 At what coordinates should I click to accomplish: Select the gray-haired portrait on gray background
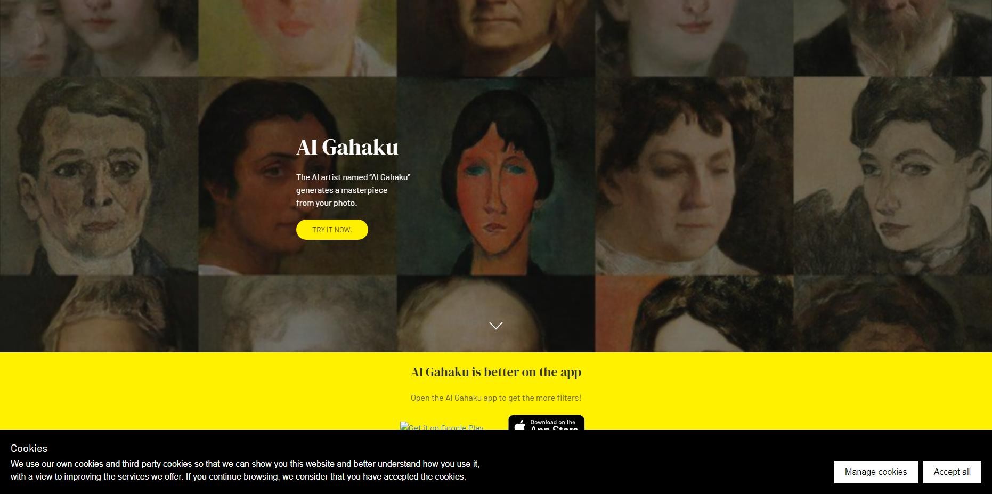[x=298, y=313]
